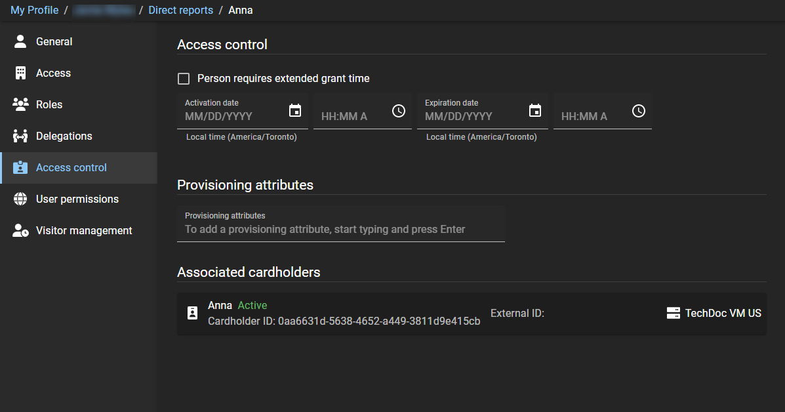
Task: Click the User permissions globe icon
Action: tap(20, 199)
